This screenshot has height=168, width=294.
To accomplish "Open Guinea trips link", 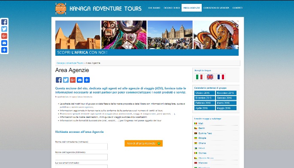I will (202, 153).
